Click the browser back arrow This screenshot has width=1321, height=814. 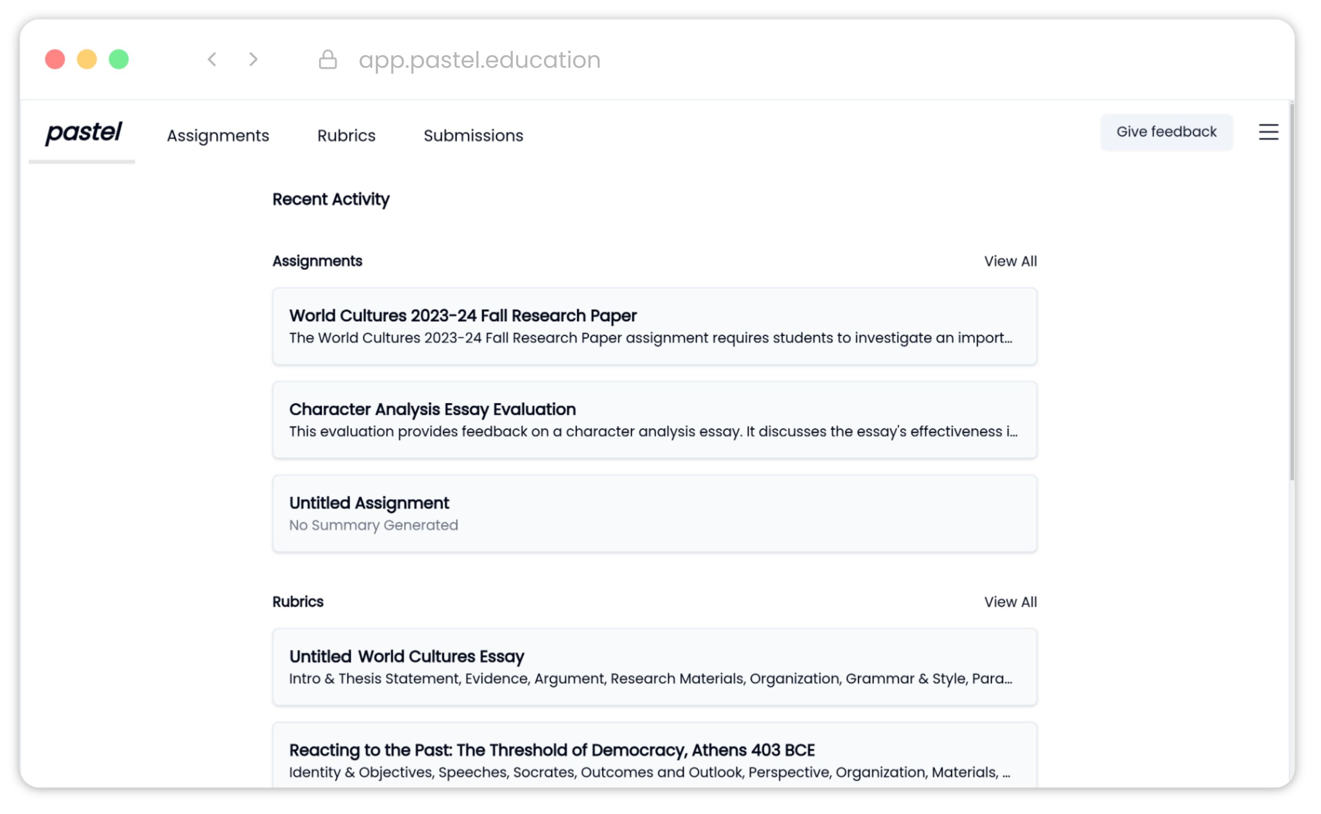coord(213,59)
